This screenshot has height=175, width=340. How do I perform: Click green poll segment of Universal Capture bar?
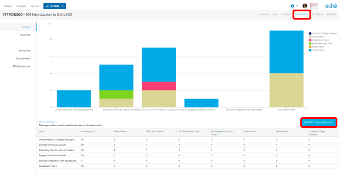point(116,94)
